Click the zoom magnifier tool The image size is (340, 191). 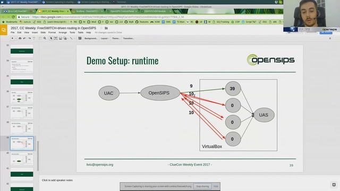[x=45, y=38]
